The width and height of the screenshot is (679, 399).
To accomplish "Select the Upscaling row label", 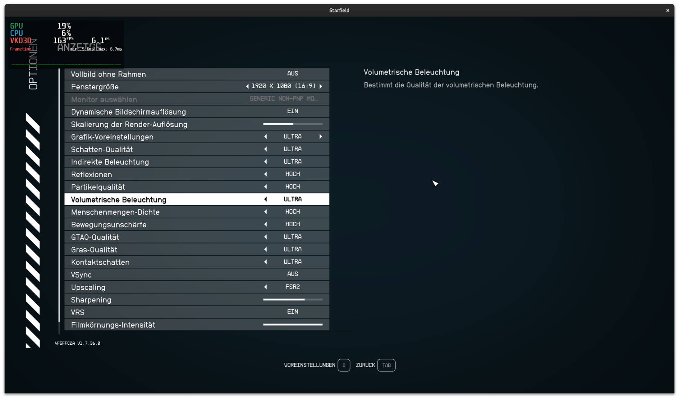I will click(x=88, y=287).
